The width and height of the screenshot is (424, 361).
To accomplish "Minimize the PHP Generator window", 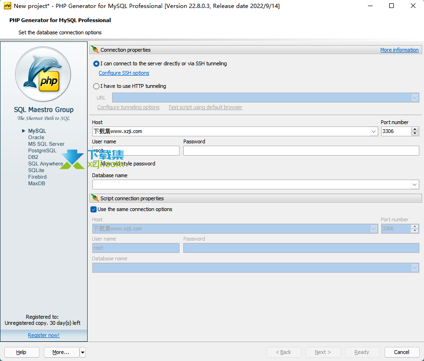I will [x=370, y=6].
